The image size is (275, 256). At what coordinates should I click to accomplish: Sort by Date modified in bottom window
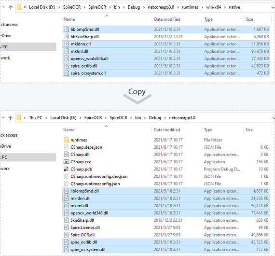pyautogui.click(x=167, y=130)
